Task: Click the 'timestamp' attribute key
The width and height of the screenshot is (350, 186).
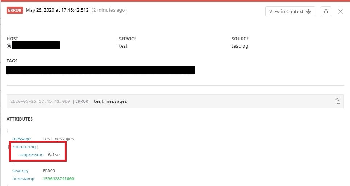Action: pyautogui.click(x=23, y=179)
